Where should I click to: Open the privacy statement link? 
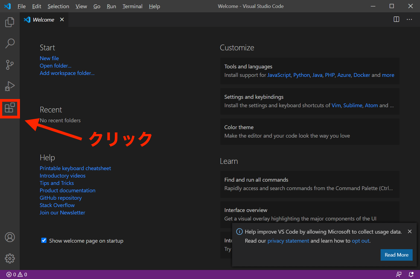[x=288, y=241]
